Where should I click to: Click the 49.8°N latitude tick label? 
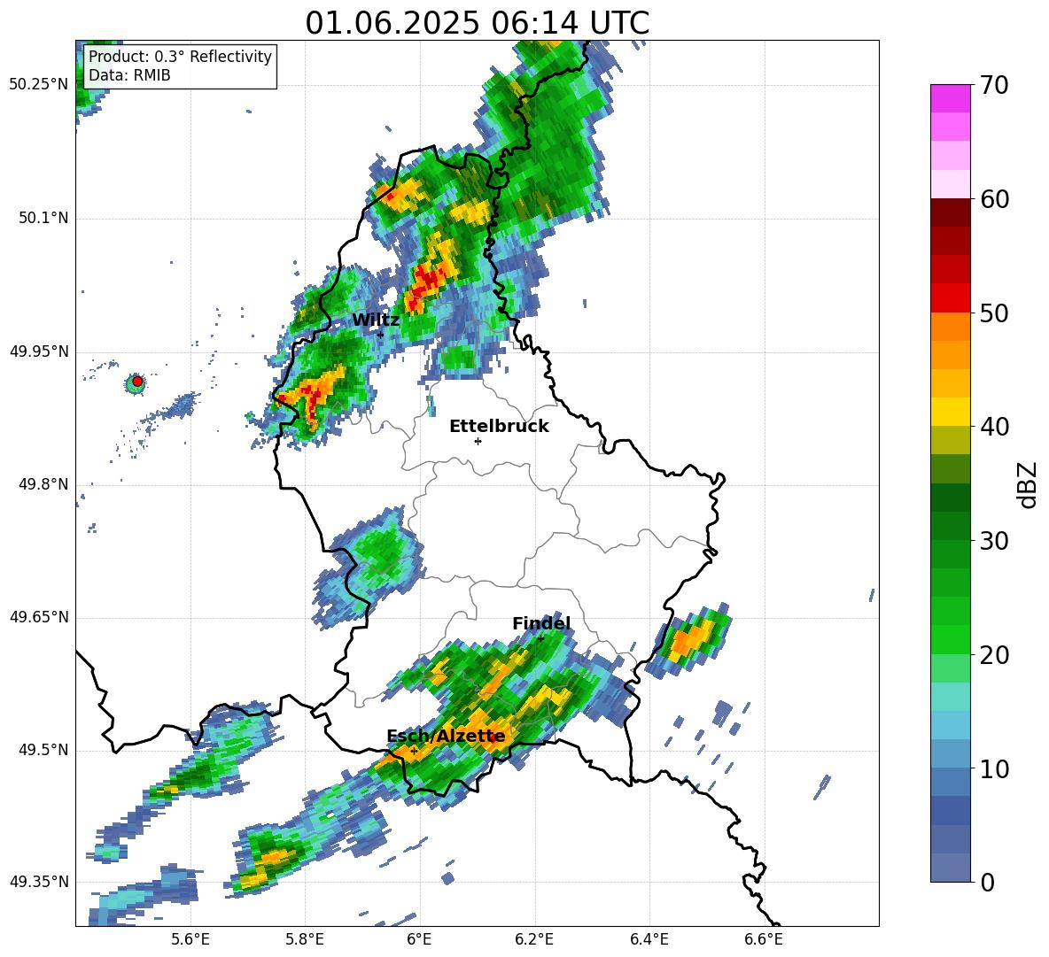point(43,484)
